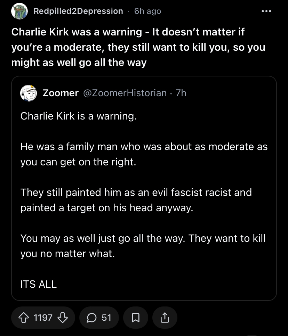
Task: Tap the Zoomer profile avatar in tweet
Action: click(29, 93)
